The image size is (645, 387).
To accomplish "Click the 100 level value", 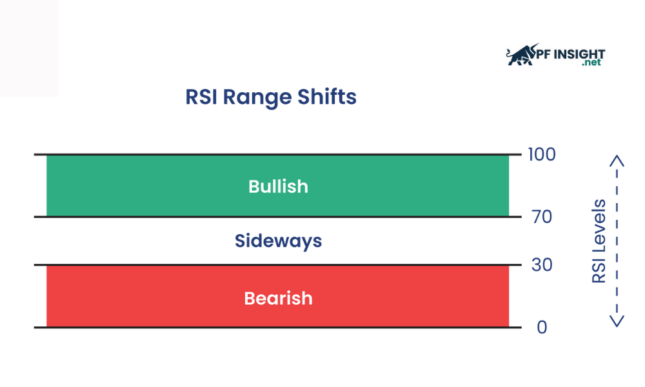I will coord(541,155).
